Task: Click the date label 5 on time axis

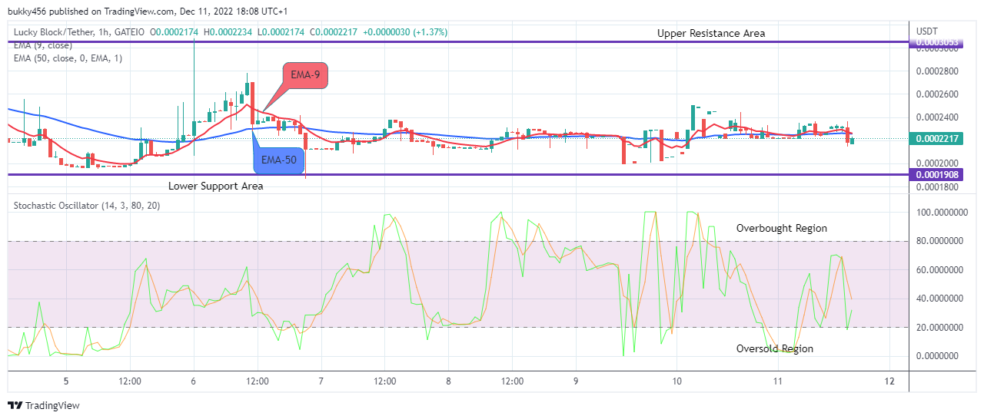Action: coord(66,381)
